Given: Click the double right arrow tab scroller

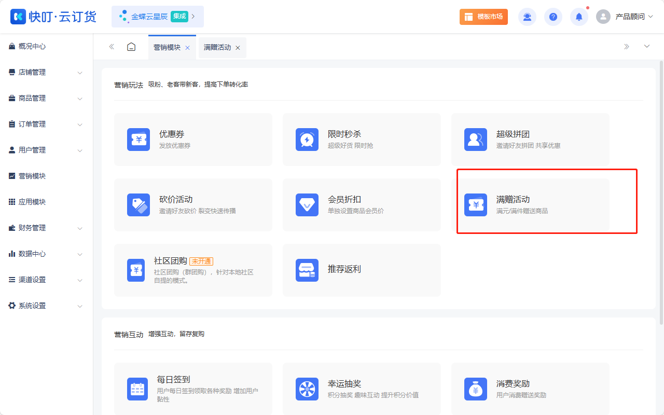Looking at the screenshot, I should point(627,47).
